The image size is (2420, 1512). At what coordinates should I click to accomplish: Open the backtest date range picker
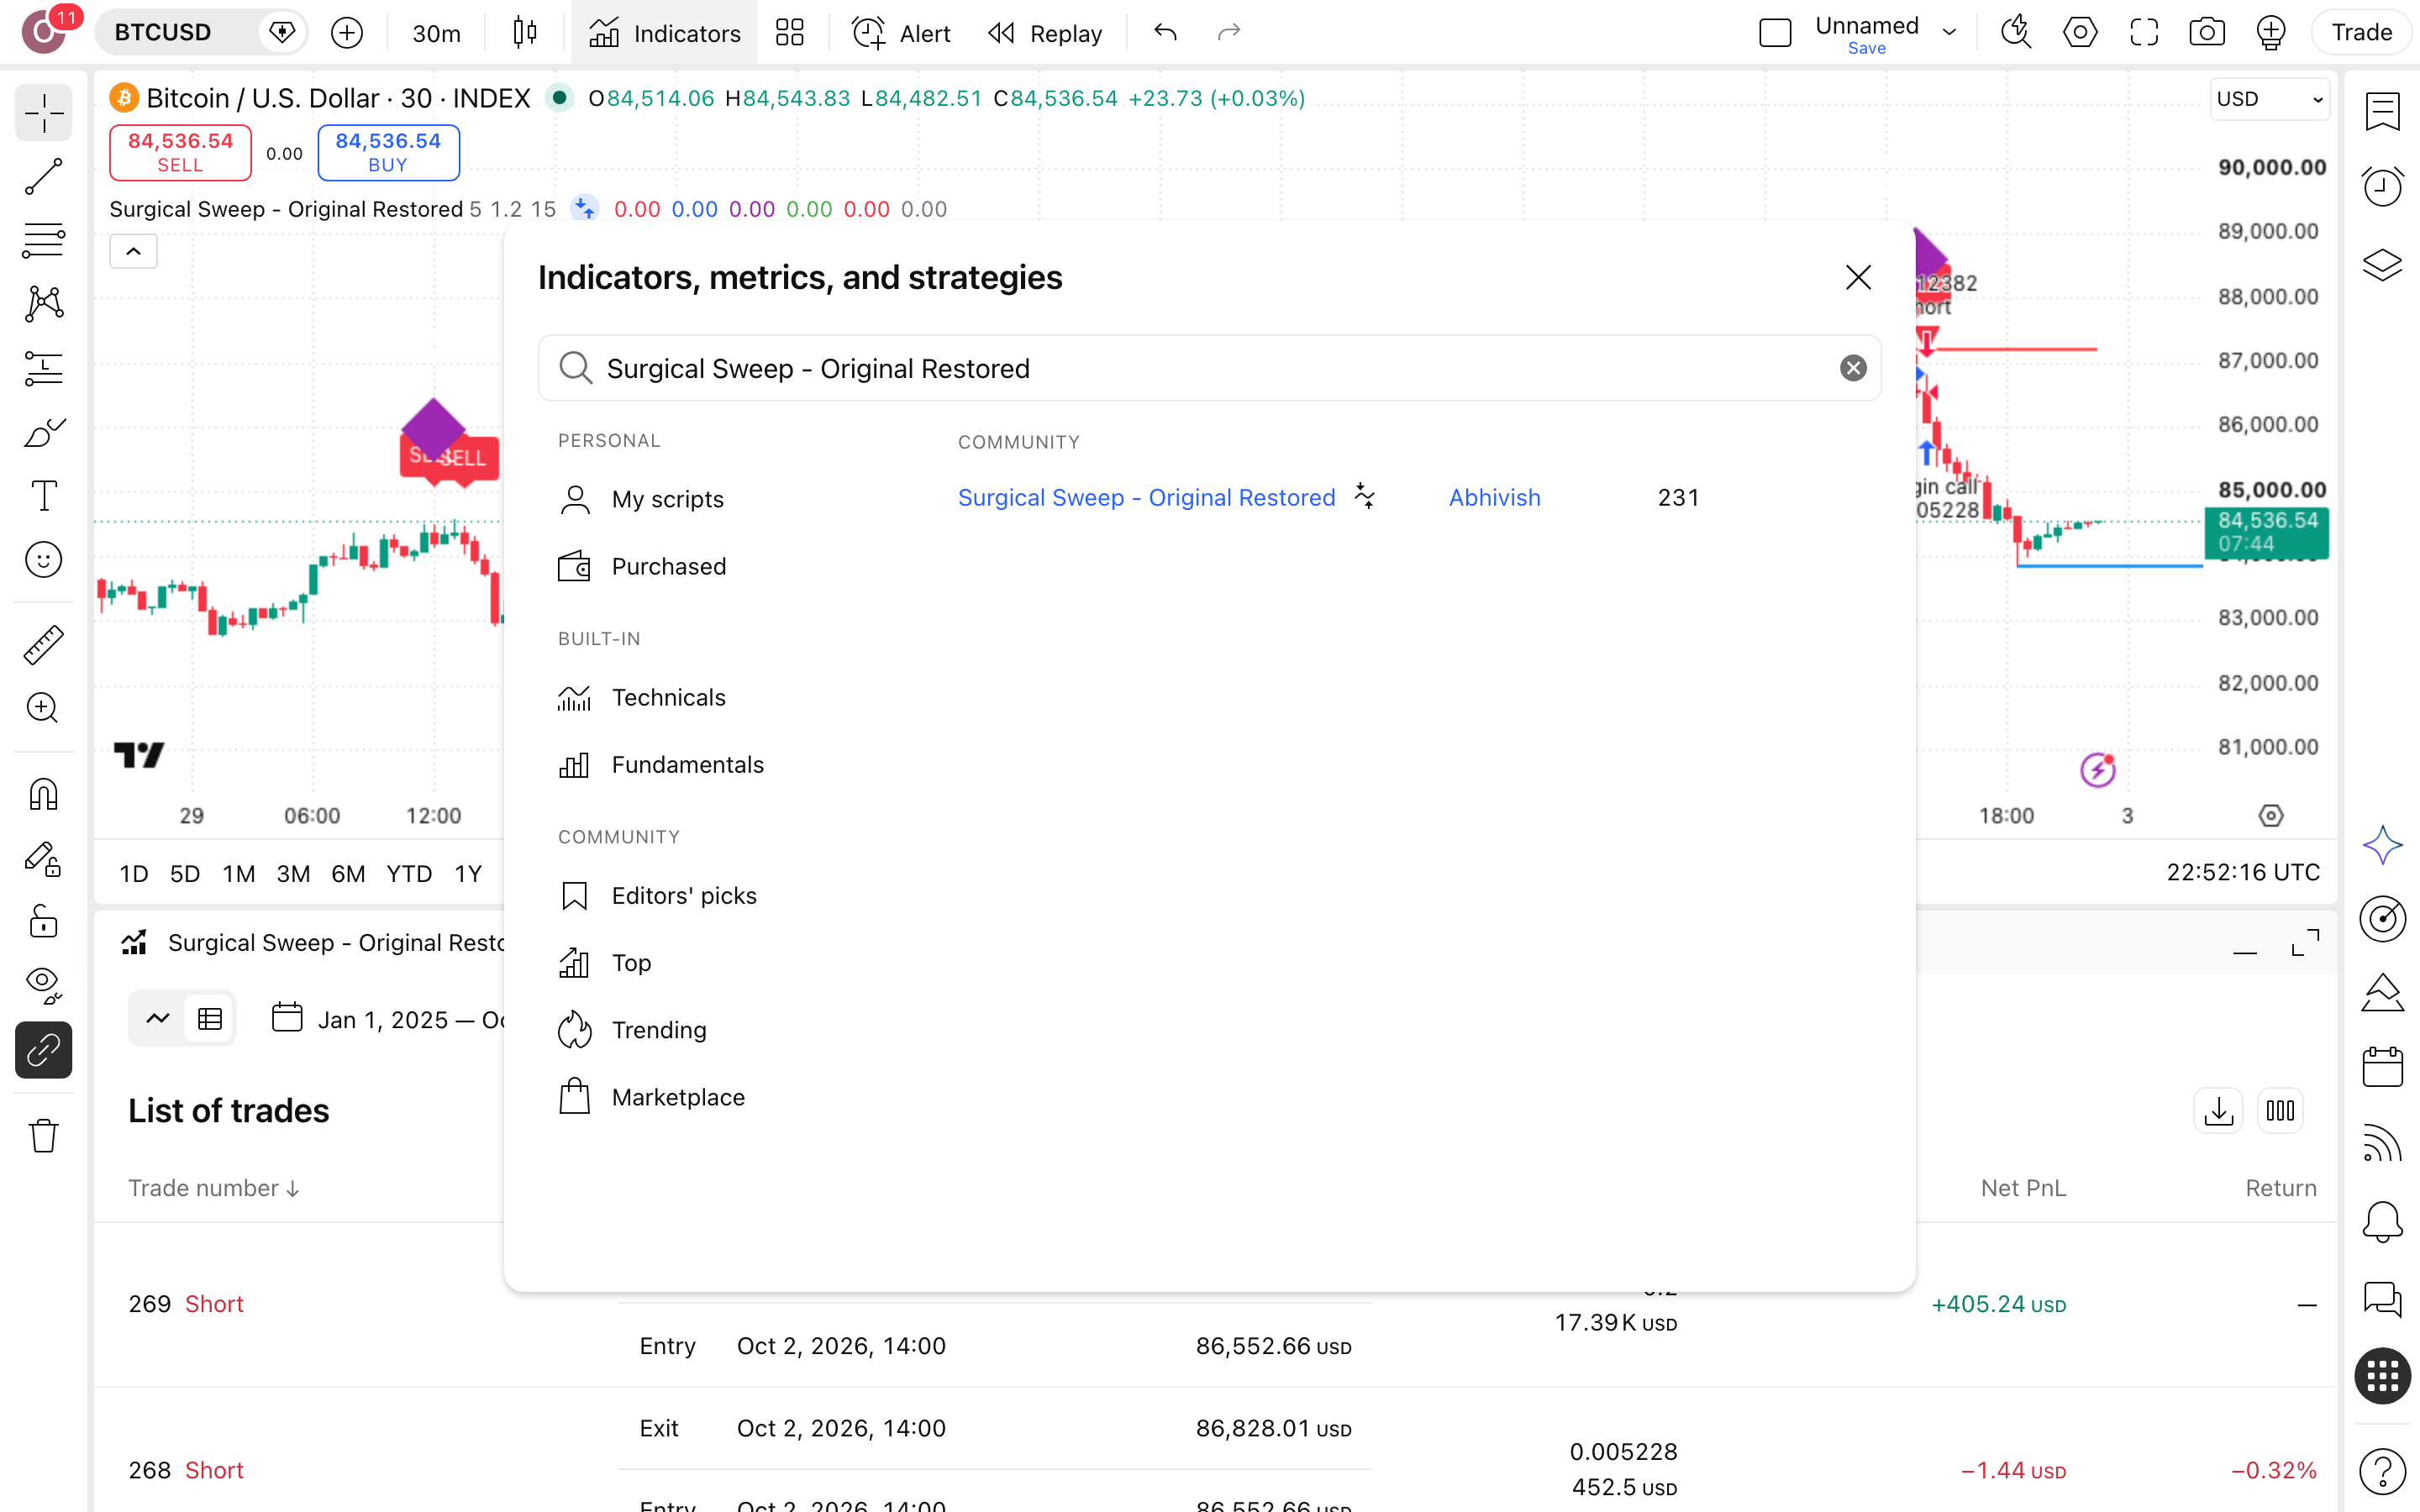tap(389, 1019)
